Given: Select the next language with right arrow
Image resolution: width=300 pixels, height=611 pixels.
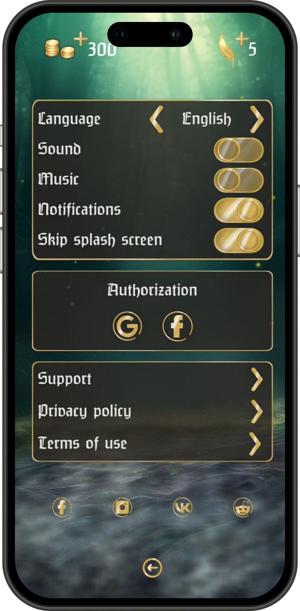Looking at the screenshot, I should click(x=257, y=119).
